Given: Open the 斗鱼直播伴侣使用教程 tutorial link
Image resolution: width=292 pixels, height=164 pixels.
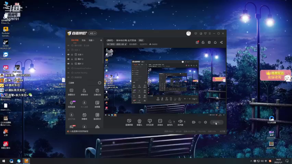Looking at the screenshot, I should coord(79,131).
